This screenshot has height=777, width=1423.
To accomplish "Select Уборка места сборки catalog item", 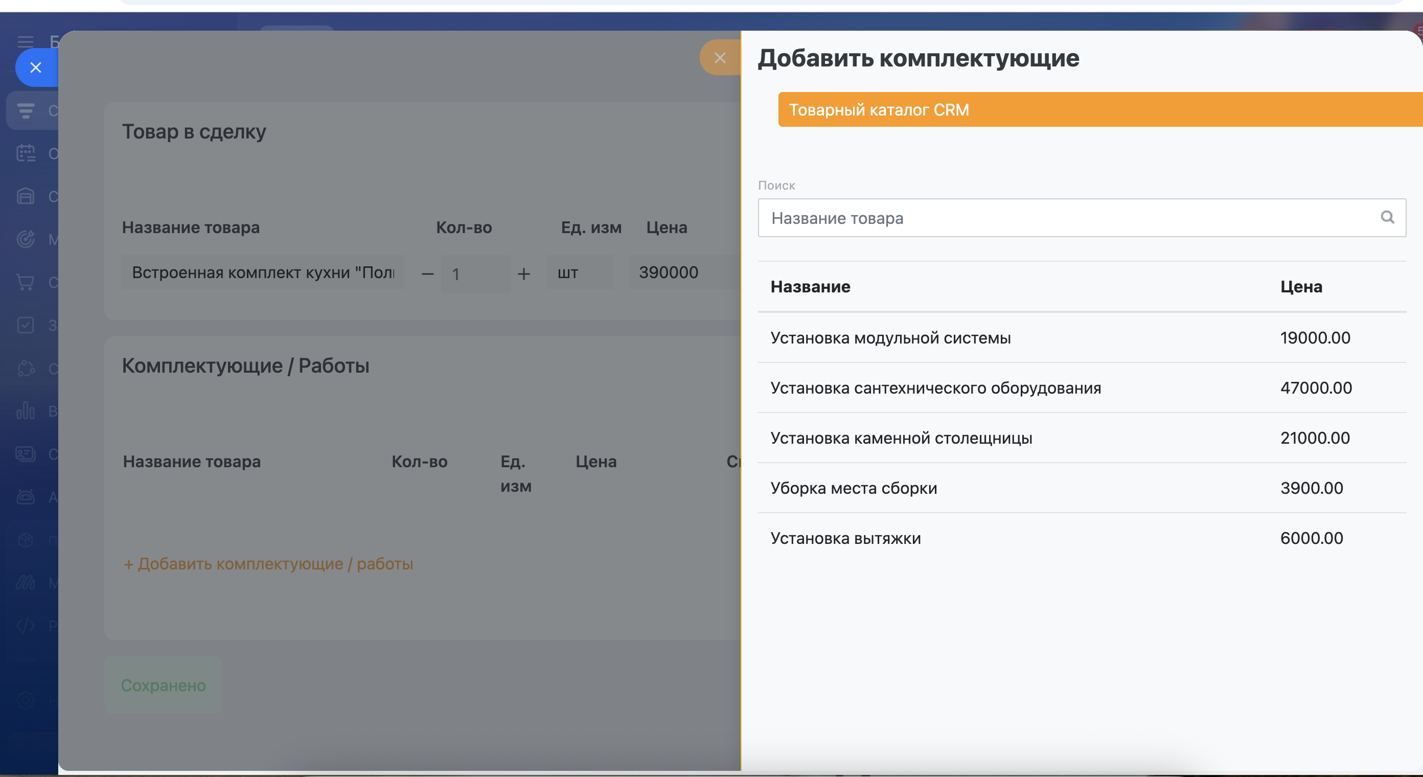I will (854, 488).
